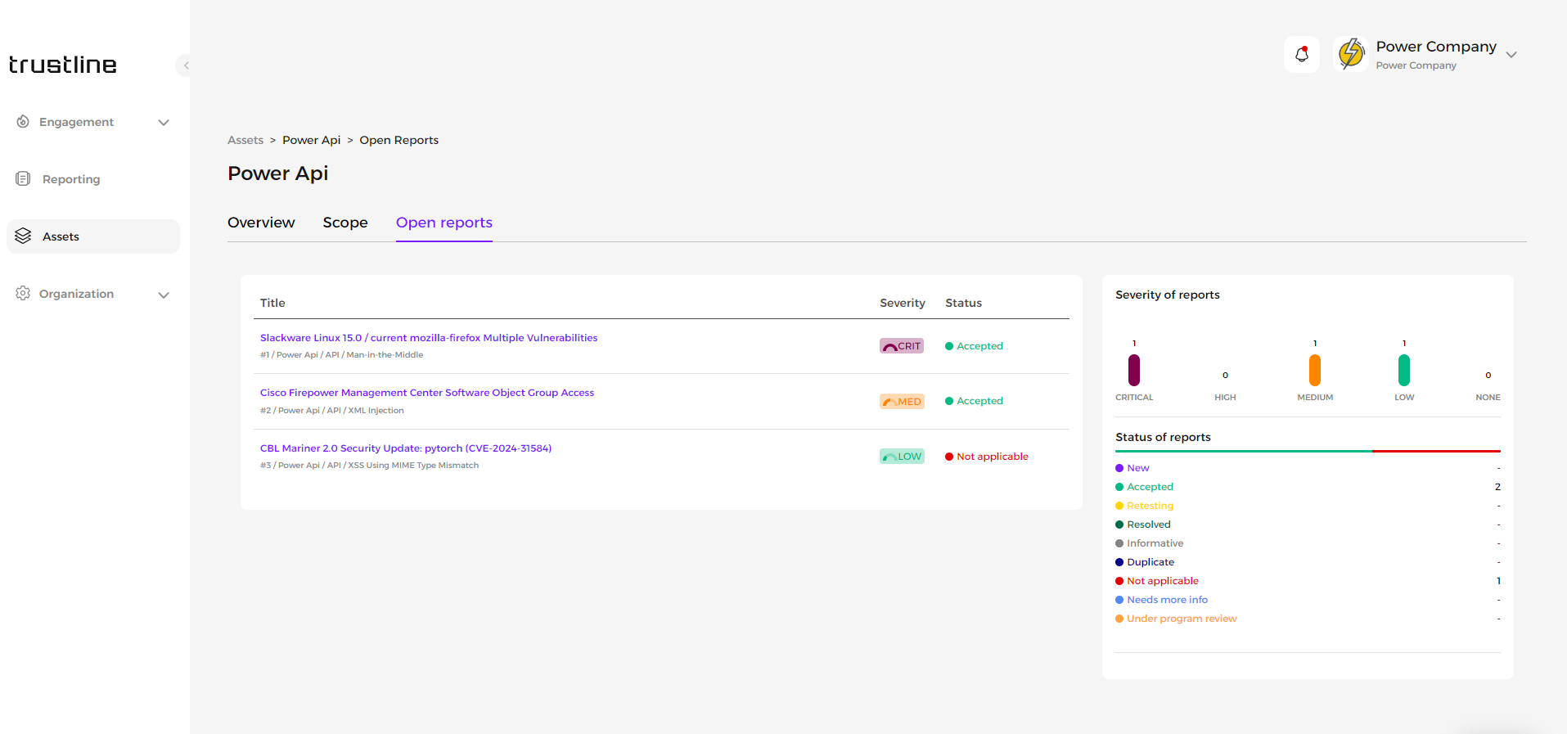Expand the Engagement menu chevron

click(x=164, y=123)
